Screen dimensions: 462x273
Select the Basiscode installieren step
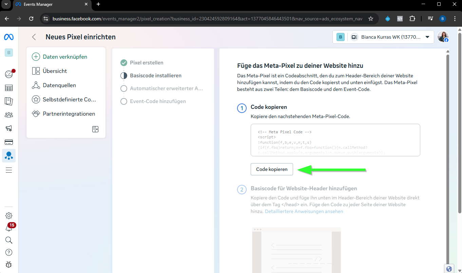(x=151, y=76)
